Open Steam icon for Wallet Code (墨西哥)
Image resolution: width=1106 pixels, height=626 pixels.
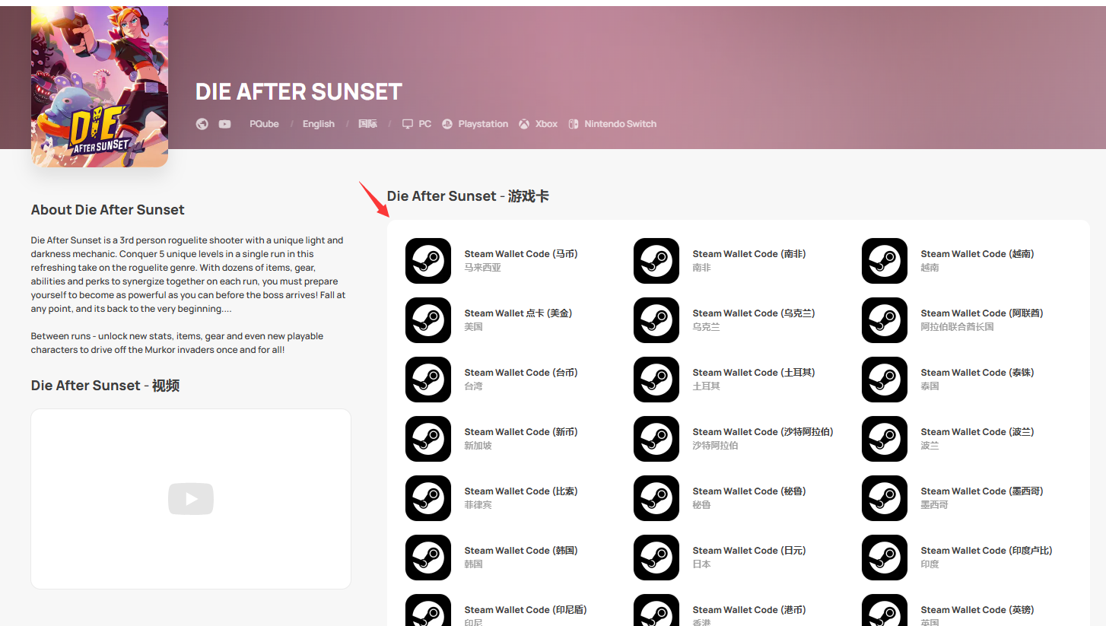(885, 498)
